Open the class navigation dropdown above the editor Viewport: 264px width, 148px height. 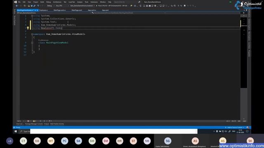coord(128,13)
